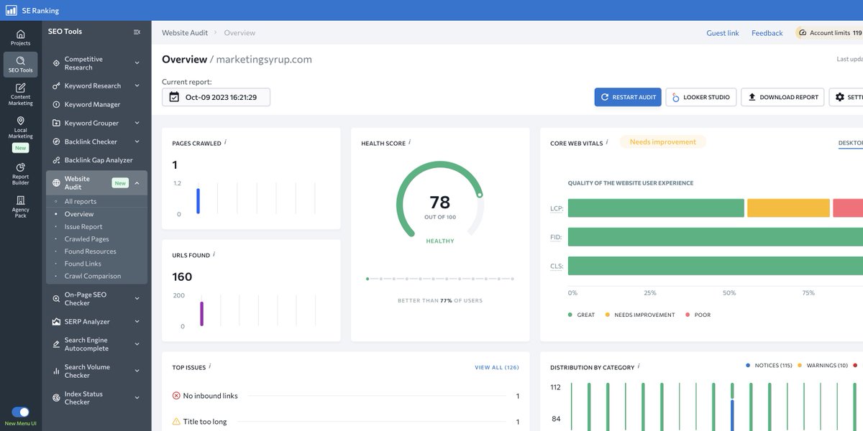Toggle Warnings (10) legend item
Viewport: 863px width, 431px height.
[823, 366]
